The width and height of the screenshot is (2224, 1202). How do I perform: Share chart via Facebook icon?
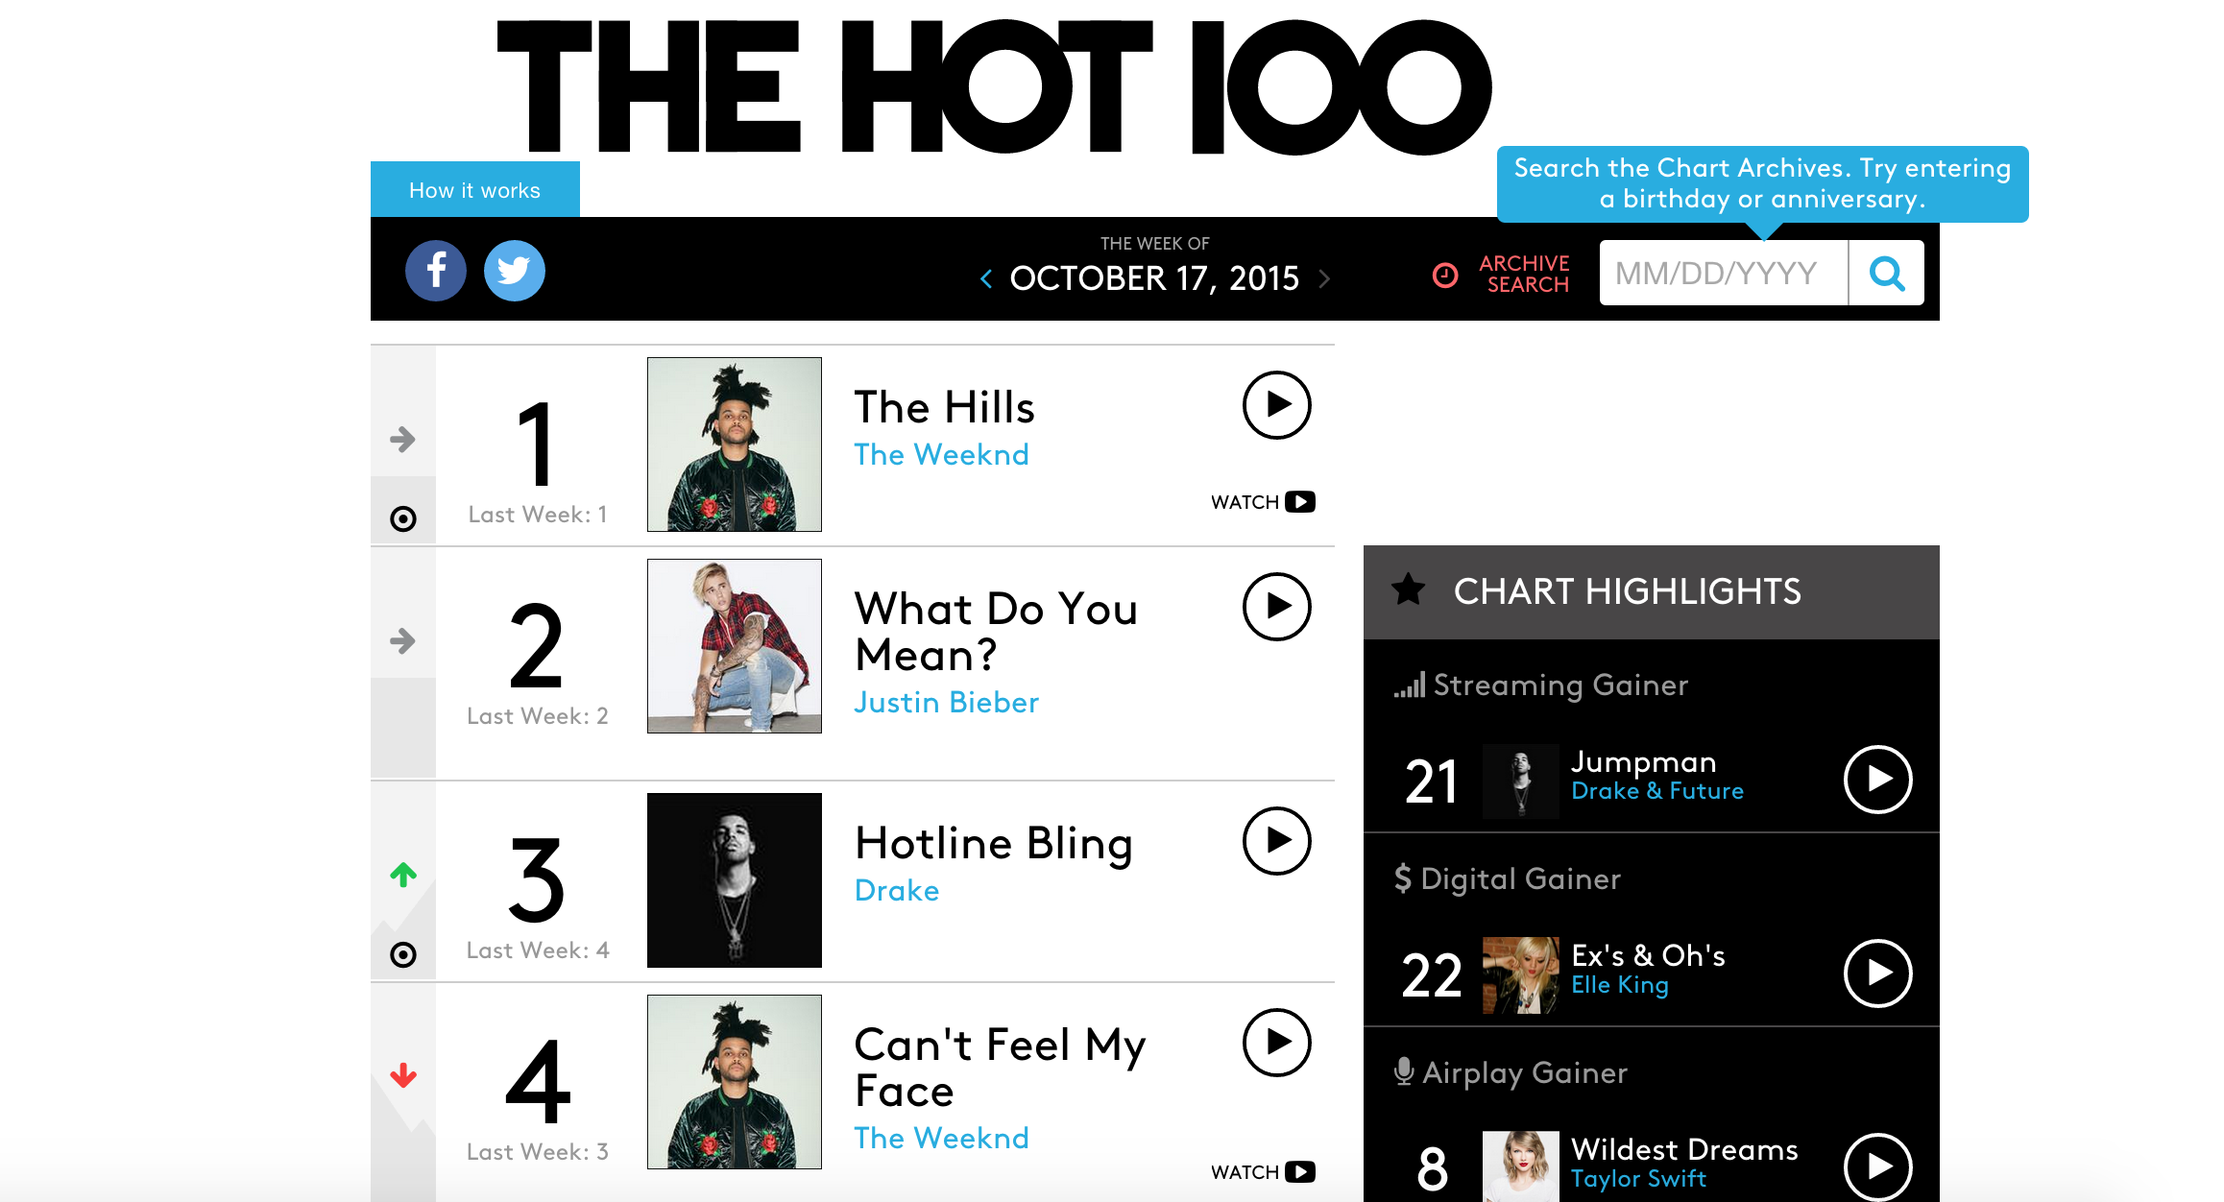436,271
